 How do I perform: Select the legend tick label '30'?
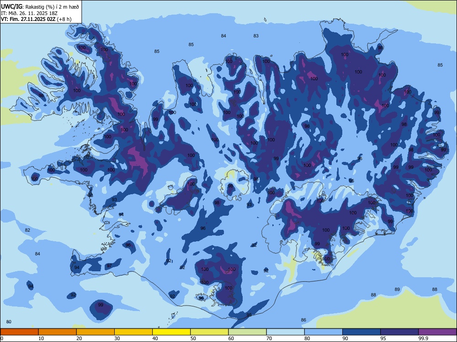pos(117,338)
